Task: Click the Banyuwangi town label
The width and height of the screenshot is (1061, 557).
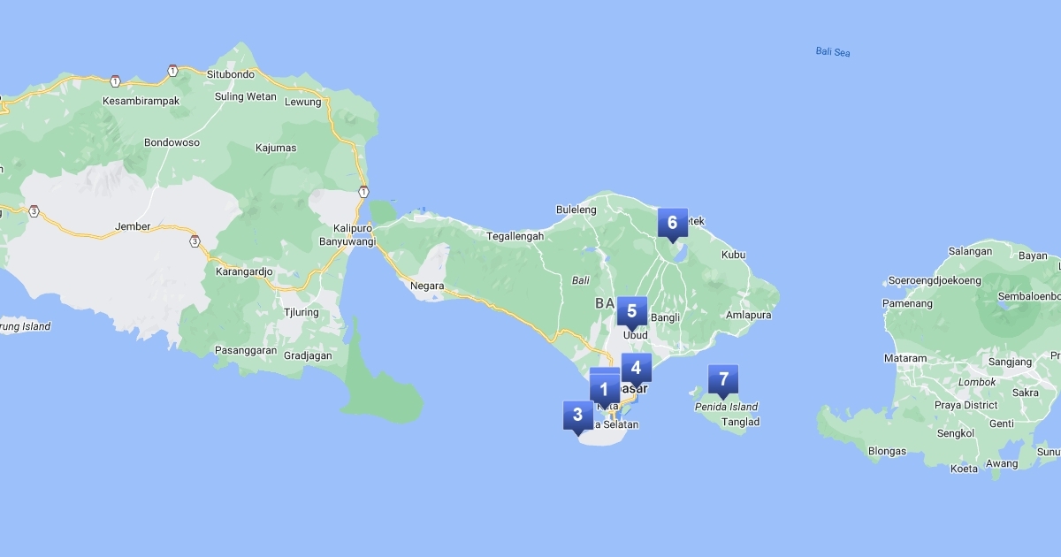Action: tap(347, 241)
